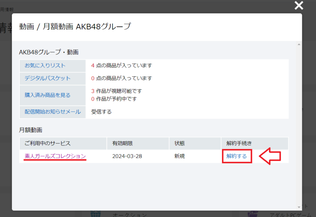Click the 月額動画 section heading
The height and width of the screenshot is (217, 316).
[x=30, y=130]
